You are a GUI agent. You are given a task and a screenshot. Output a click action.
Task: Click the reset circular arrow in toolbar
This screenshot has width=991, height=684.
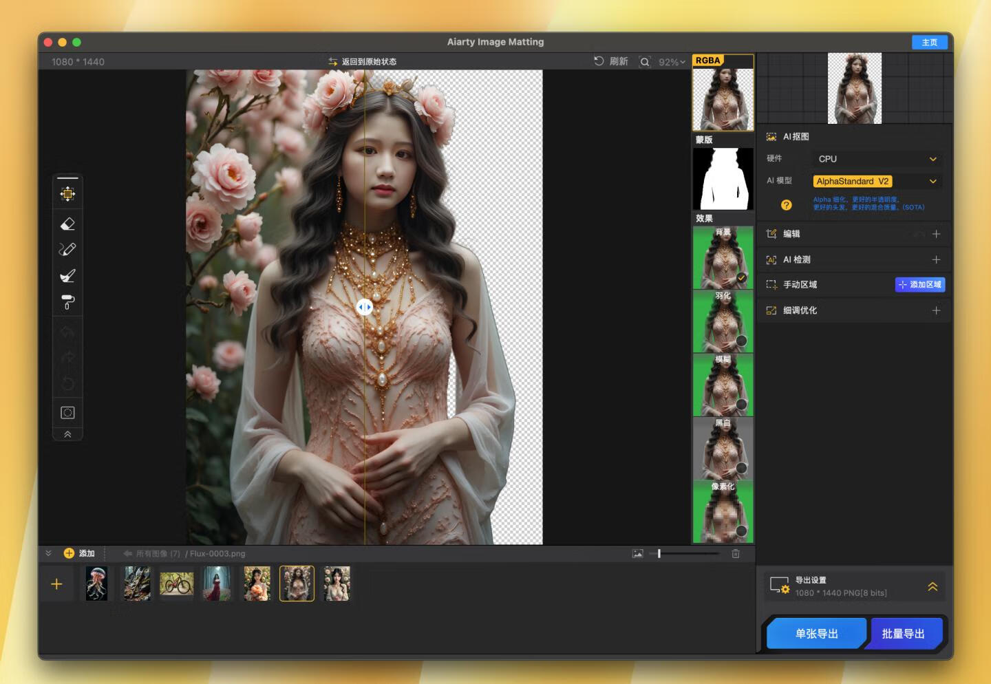pos(67,383)
